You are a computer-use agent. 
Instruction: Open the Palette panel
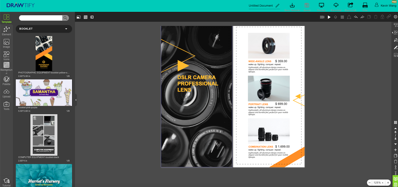click(x=7, y=81)
